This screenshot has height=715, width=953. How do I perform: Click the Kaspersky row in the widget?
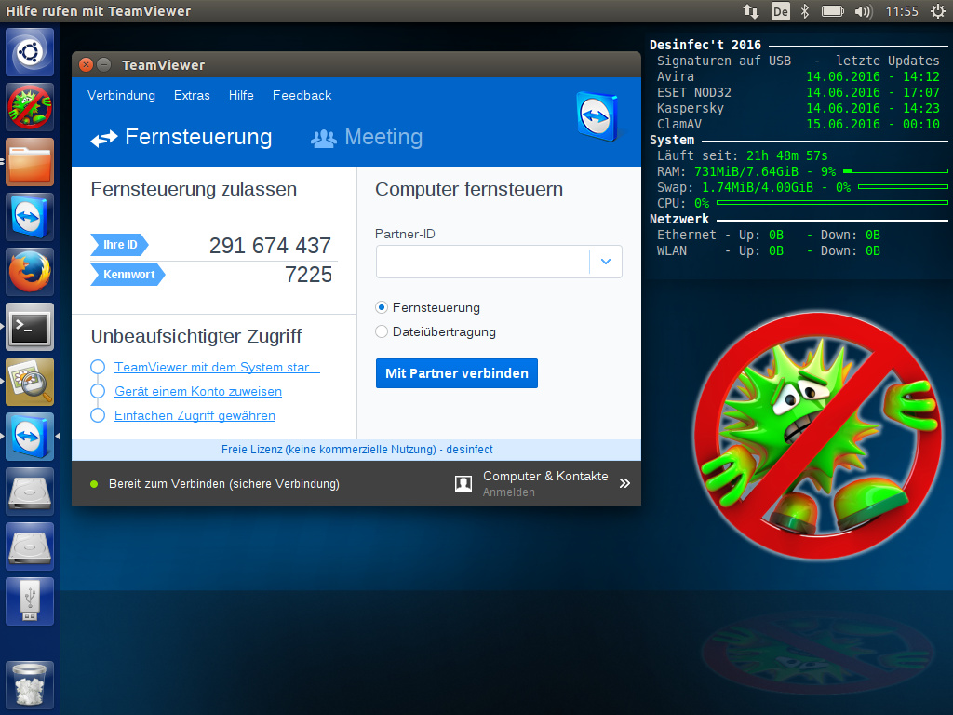(x=798, y=108)
